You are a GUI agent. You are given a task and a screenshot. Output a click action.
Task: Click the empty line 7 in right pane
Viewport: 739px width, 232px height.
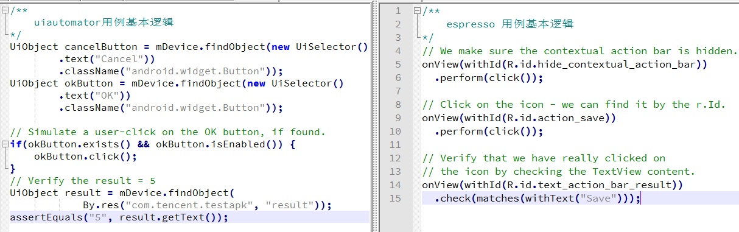[578, 91]
